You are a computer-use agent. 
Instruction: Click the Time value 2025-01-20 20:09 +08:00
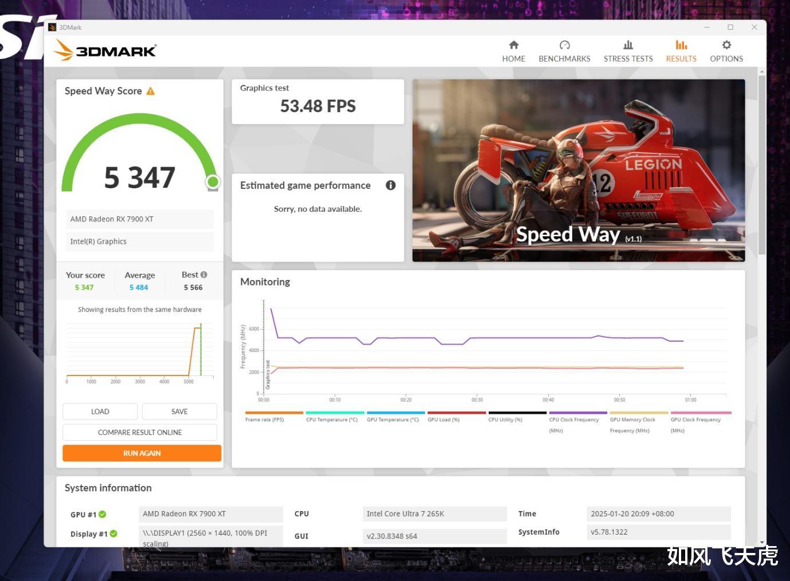659,514
